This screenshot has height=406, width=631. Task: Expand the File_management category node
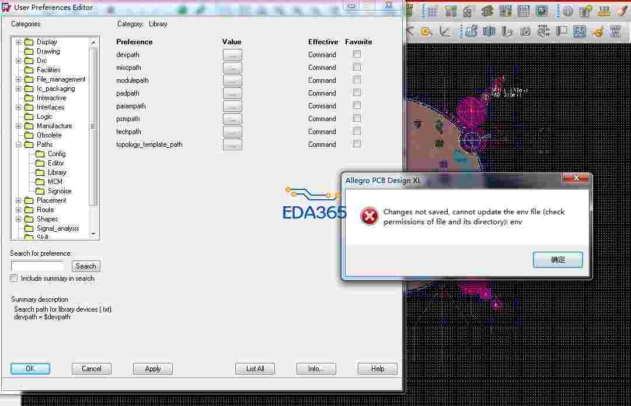[18, 79]
